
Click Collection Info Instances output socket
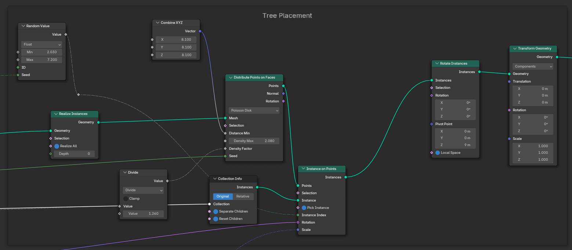coord(257,187)
